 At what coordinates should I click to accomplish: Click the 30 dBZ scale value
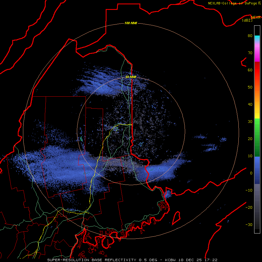[250, 122]
